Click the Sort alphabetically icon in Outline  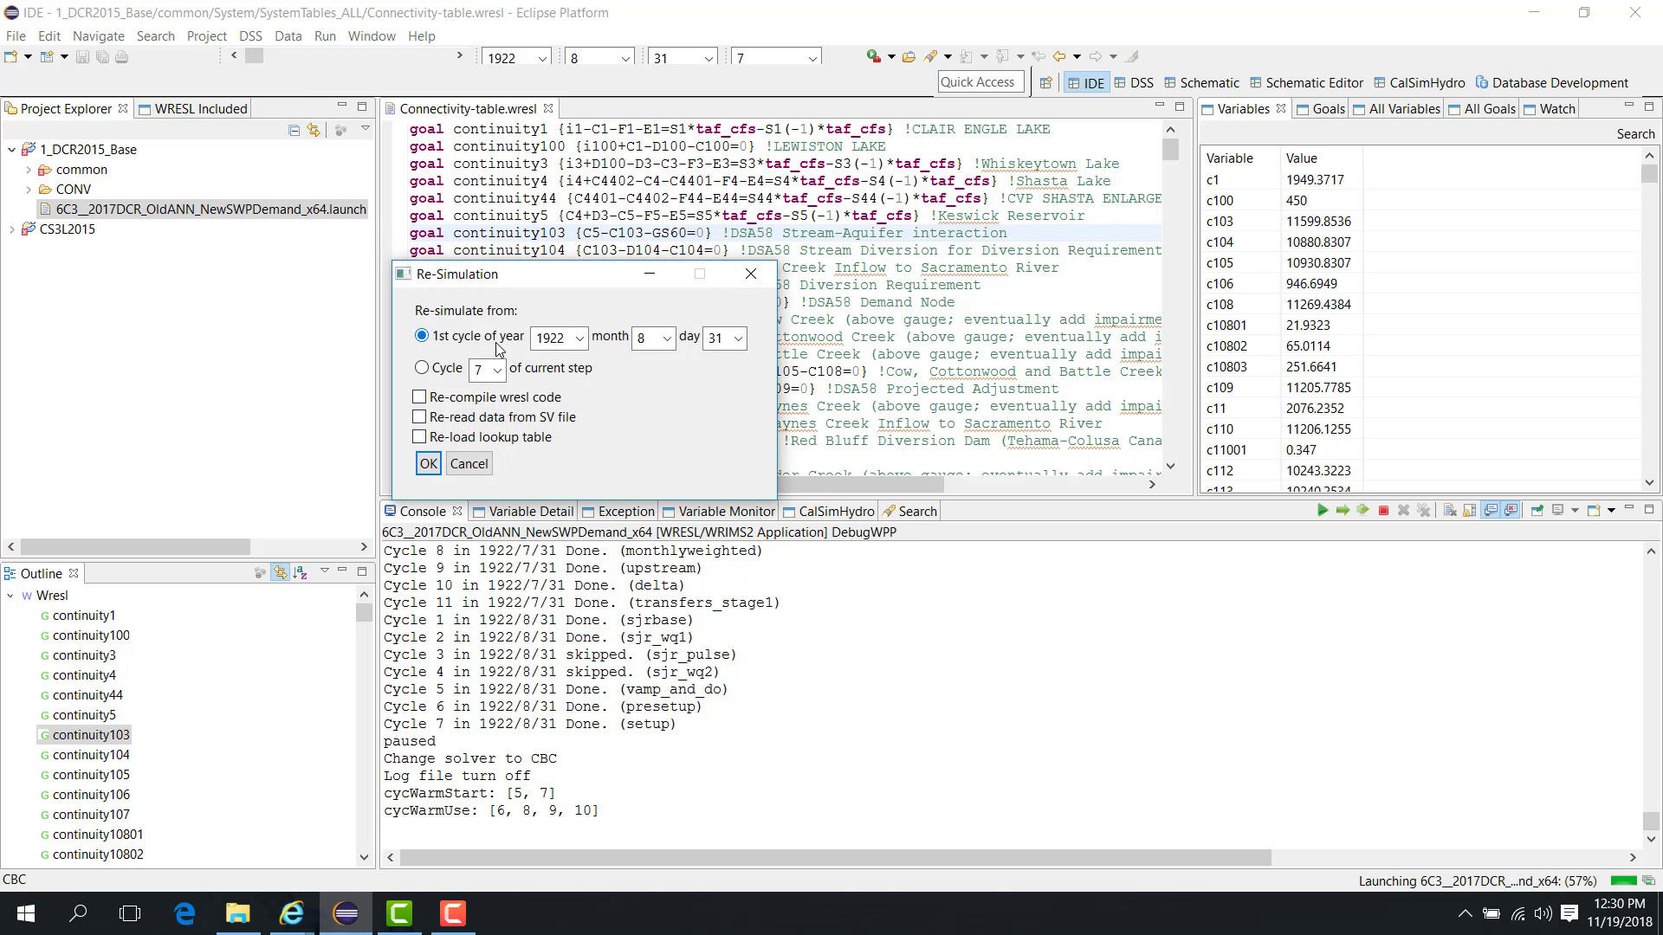click(300, 573)
